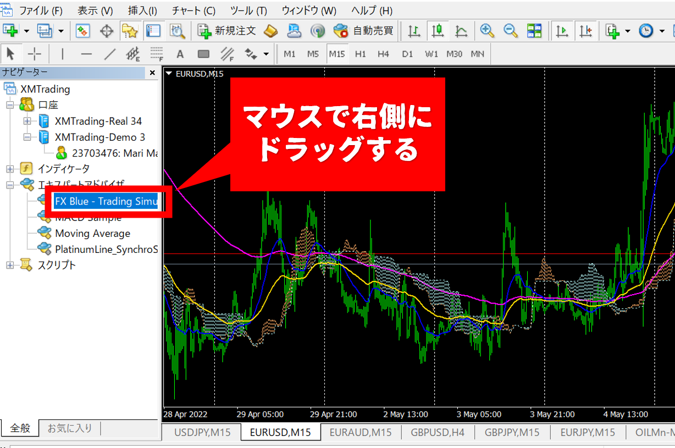Set the timeframe to H4
675x448 pixels.
[x=384, y=54]
